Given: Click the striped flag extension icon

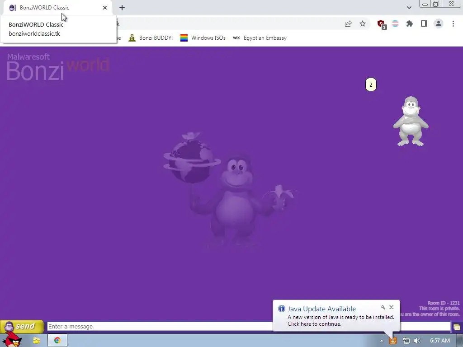Looking at the screenshot, I should coord(395,23).
